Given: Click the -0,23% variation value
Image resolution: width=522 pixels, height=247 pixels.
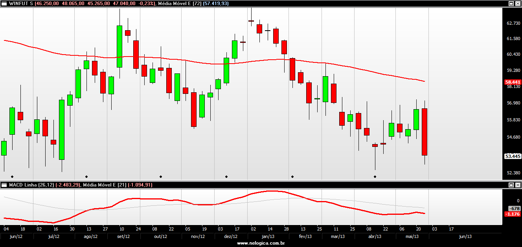Looking at the screenshot, I should click(147, 4).
